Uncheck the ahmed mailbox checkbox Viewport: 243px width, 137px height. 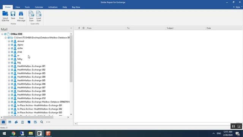[12, 41]
